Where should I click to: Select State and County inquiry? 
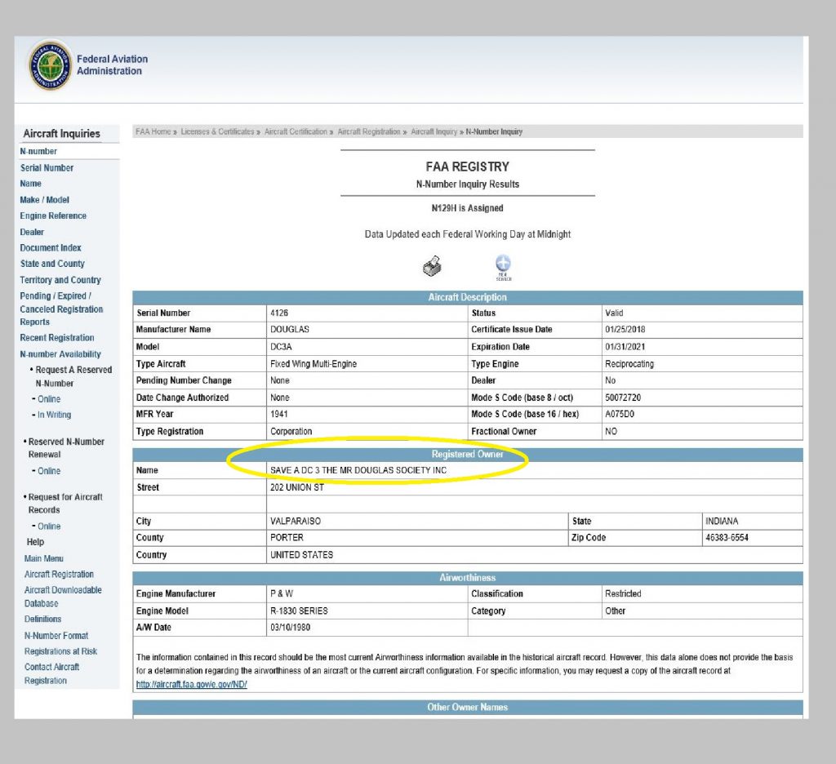(52, 264)
